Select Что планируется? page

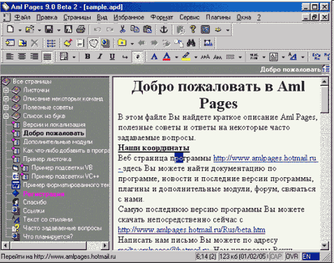click(x=47, y=236)
